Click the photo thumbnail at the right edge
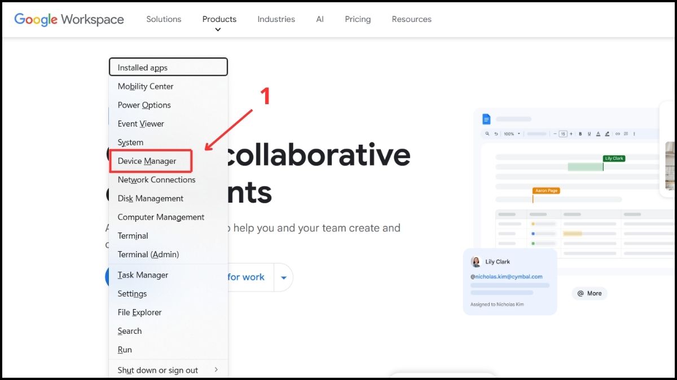 tap(670, 166)
